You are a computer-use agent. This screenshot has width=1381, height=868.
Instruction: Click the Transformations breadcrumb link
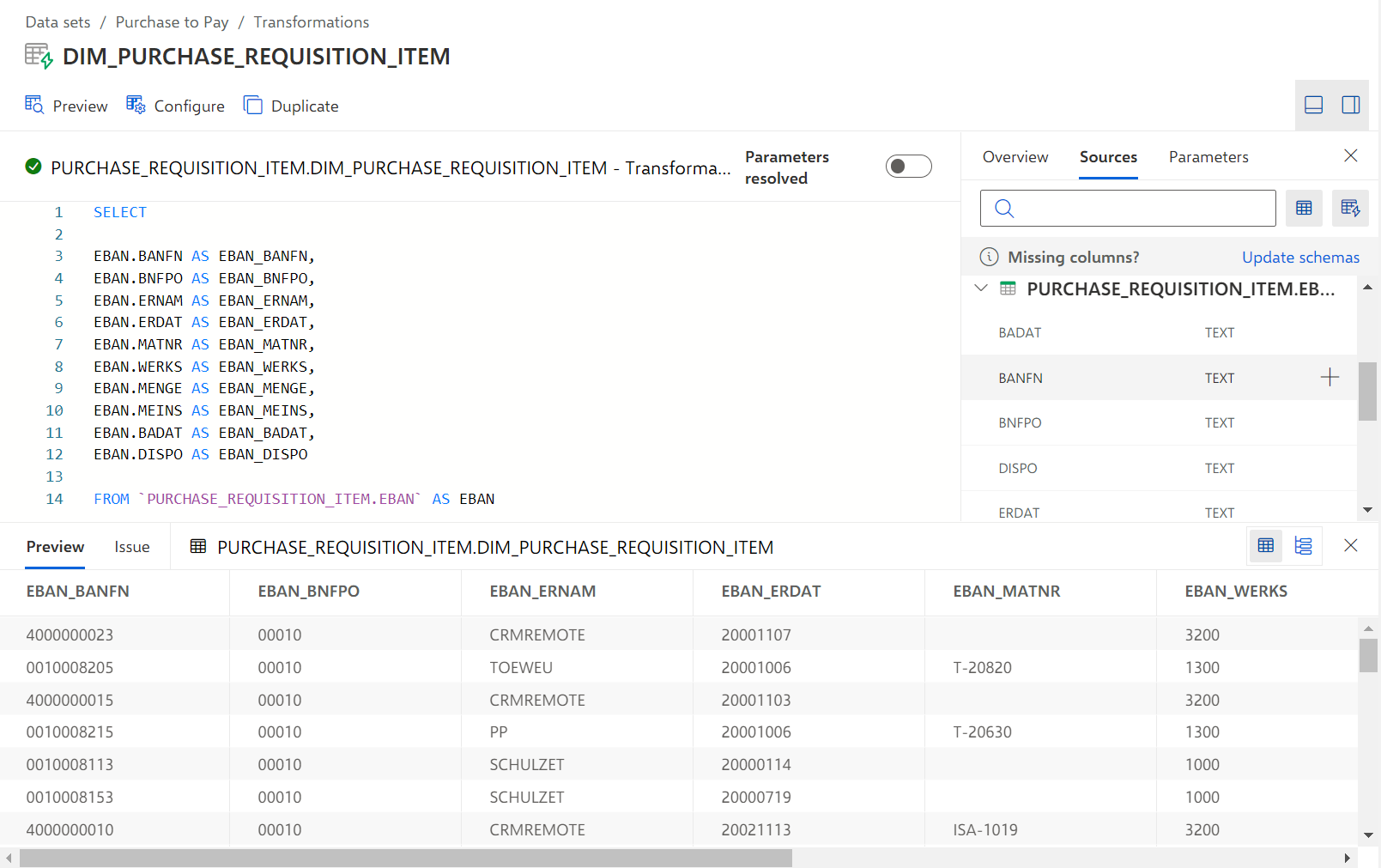coord(312,22)
